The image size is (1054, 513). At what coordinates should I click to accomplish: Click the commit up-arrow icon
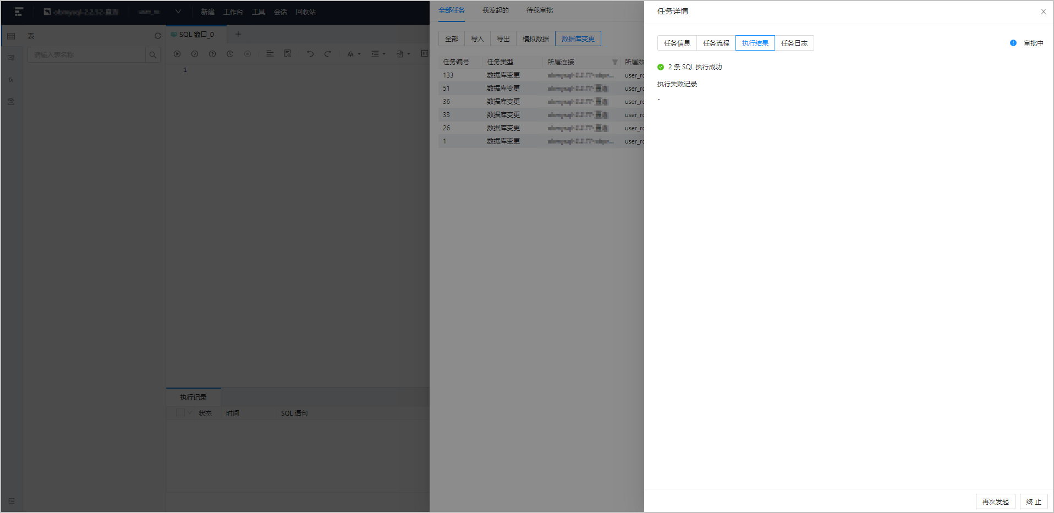click(212, 54)
